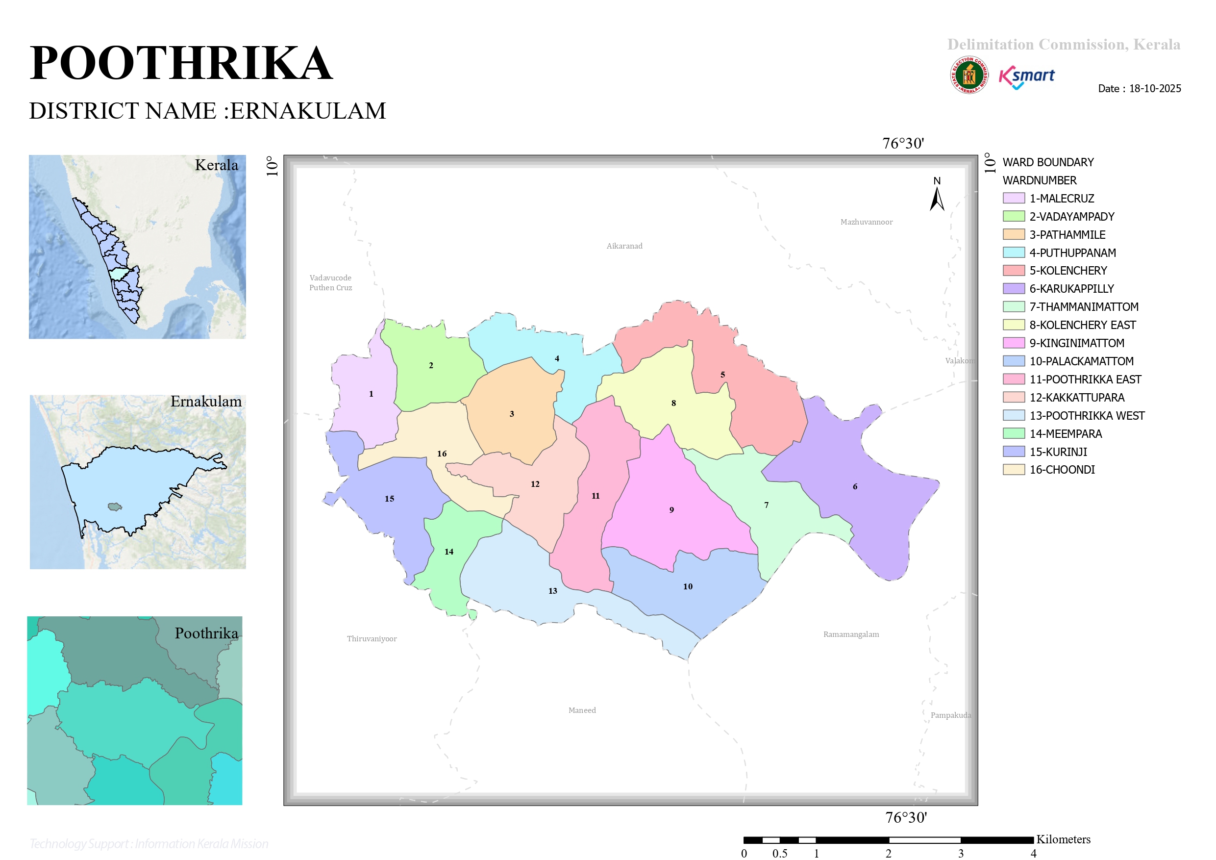Click the 11-POOTHRIKKA EAST legend label

tap(1085, 379)
